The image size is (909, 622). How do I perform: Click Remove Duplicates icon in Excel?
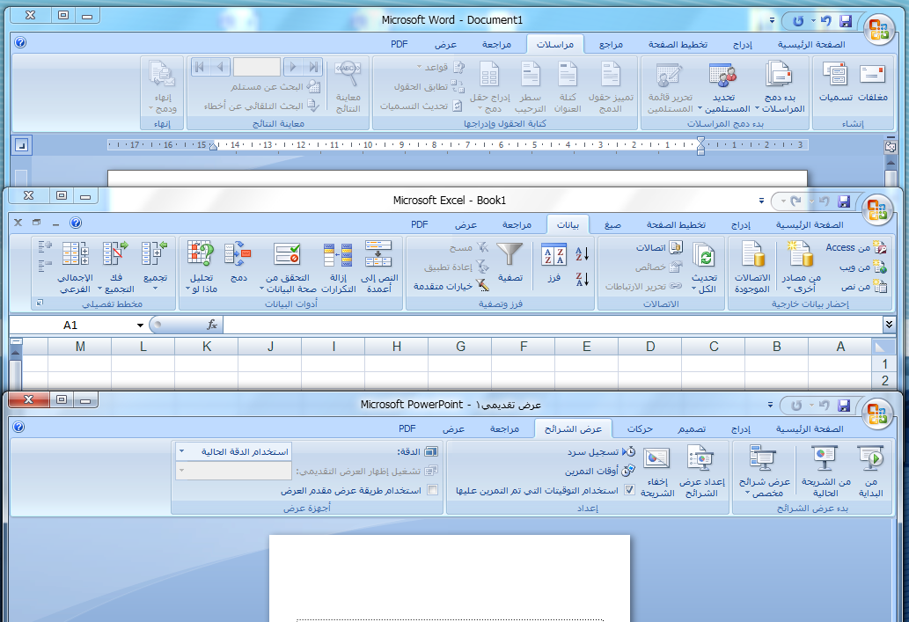338,255
